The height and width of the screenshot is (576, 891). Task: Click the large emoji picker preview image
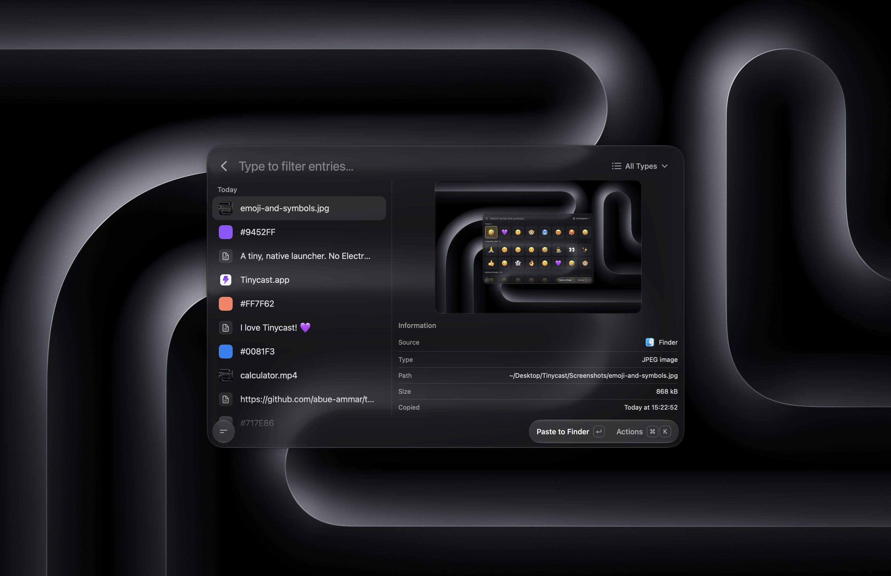[538, 247]
